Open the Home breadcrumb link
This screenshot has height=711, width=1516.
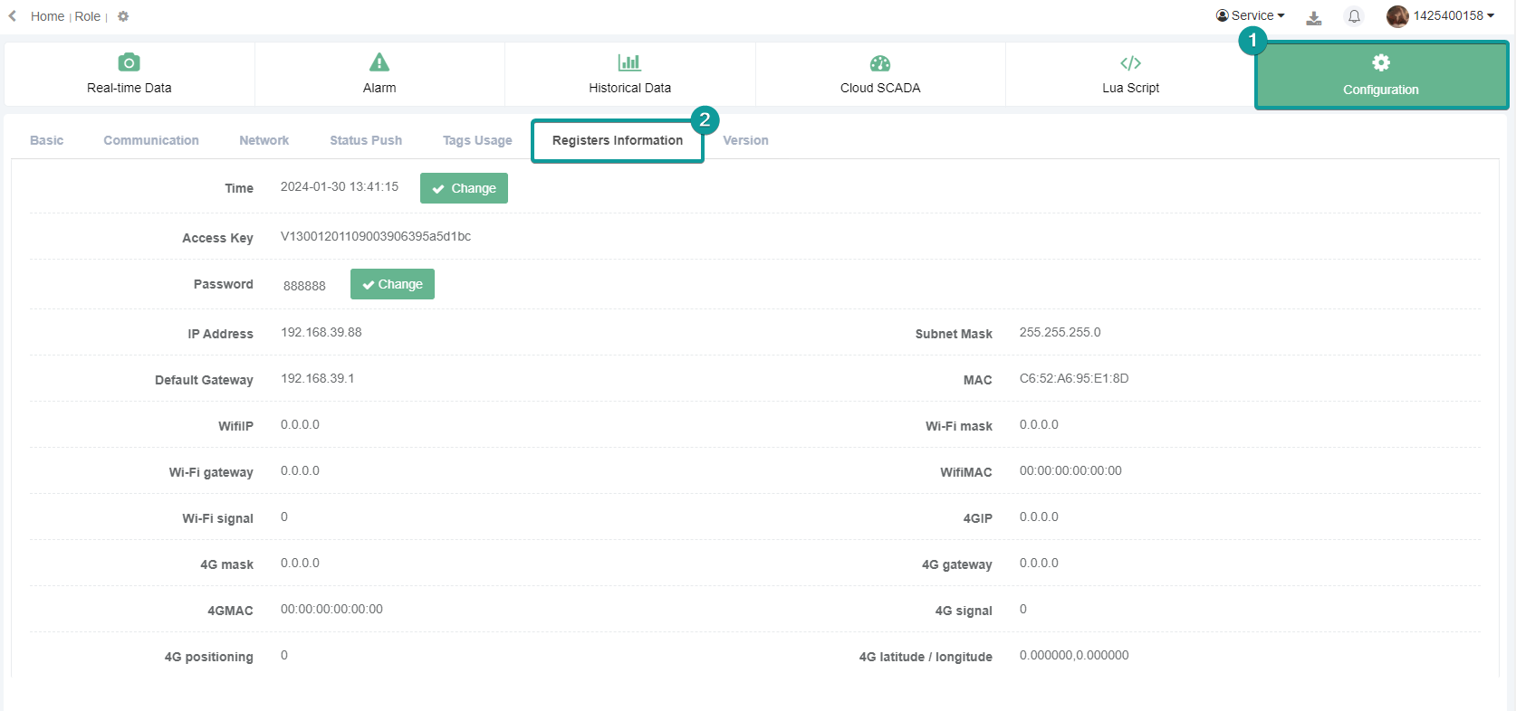[47, 16]
